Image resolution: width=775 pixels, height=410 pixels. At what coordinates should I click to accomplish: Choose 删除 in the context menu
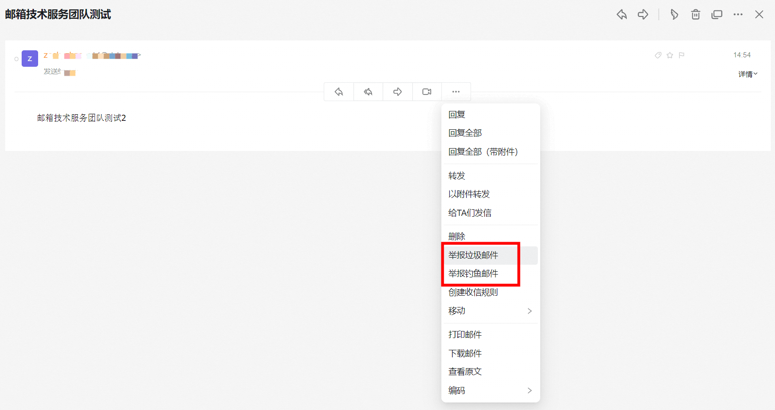click(x=490, y=236)
